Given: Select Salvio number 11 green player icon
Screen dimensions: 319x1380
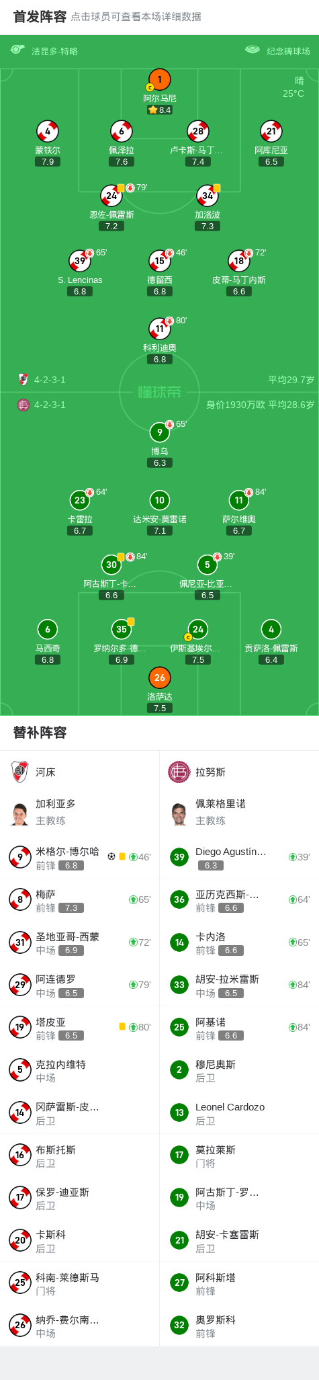Looking at the screenshot, I should pyautogui.click(x=239, y=500).
